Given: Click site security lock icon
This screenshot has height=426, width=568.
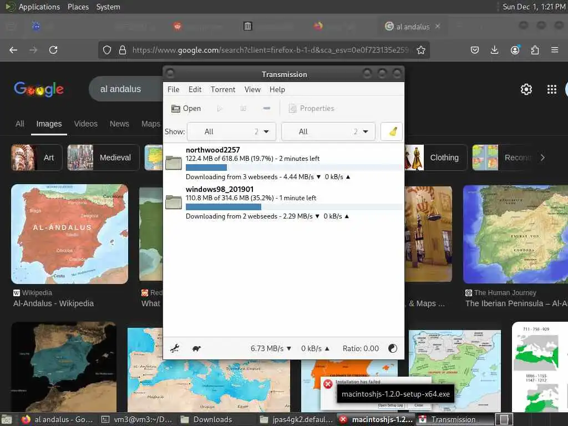Looking at the screenshot, I should pyautogui.click(x=123, y=50).
